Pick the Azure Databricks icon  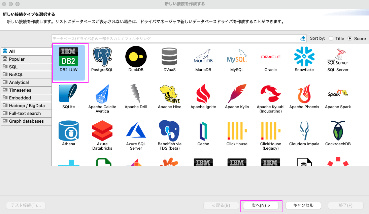(102, 131)
